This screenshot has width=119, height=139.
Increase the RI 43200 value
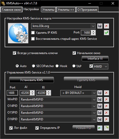pyautogui.click(x=49, y=92)
